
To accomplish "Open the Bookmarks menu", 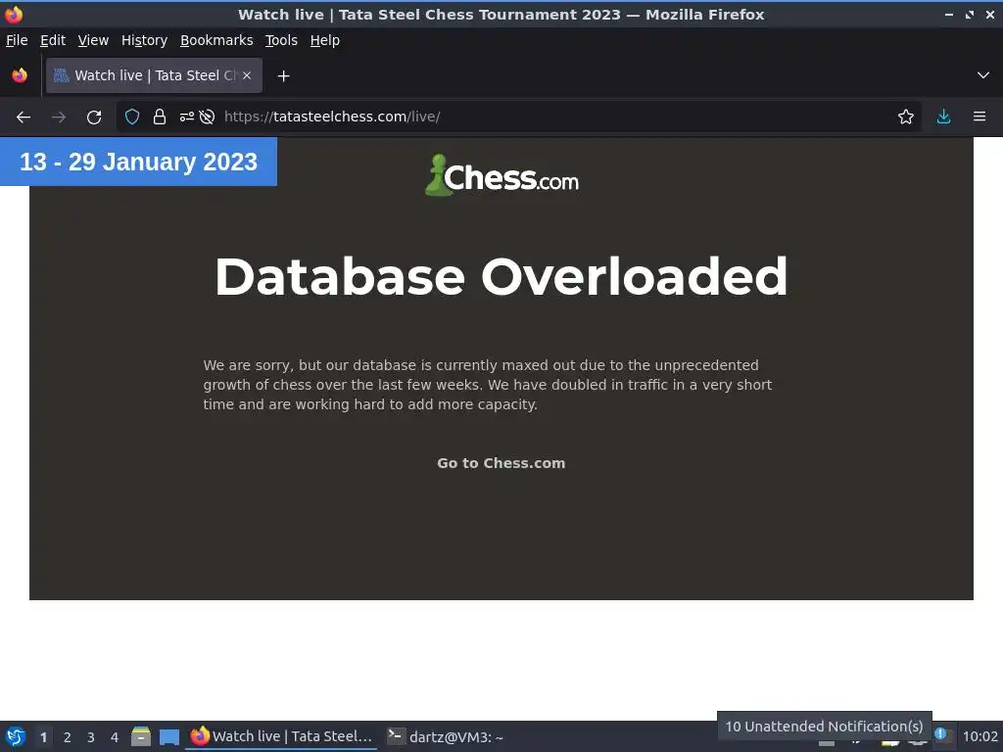I will point(216,40).
